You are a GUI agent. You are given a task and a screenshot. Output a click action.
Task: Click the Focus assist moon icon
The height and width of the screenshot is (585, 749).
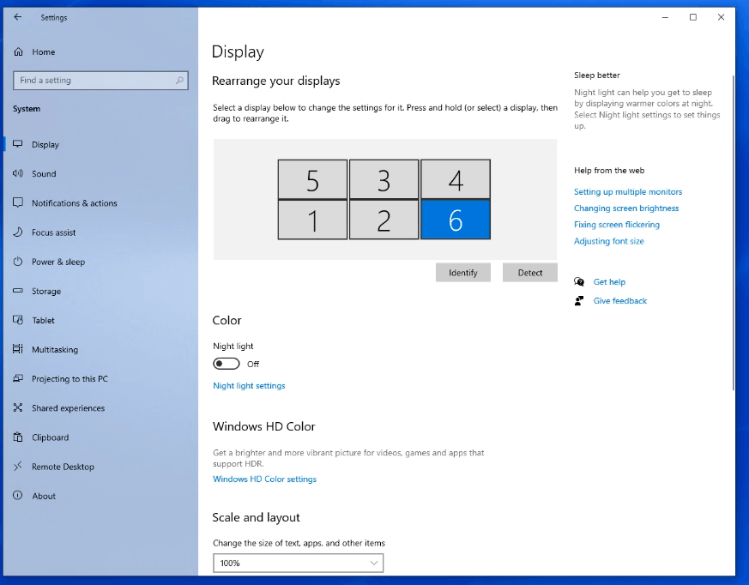click(18, 232)
